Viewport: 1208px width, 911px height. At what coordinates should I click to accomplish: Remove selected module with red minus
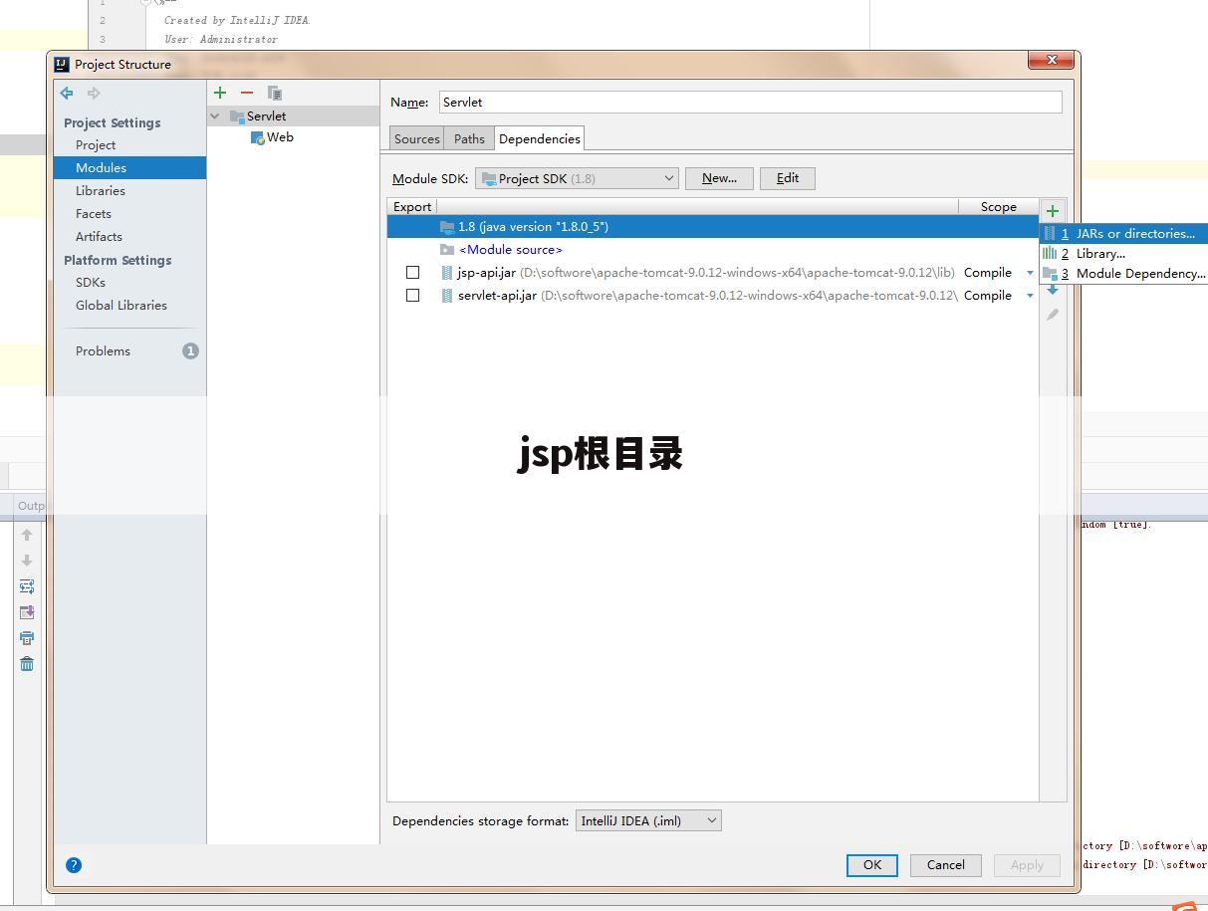247,93
